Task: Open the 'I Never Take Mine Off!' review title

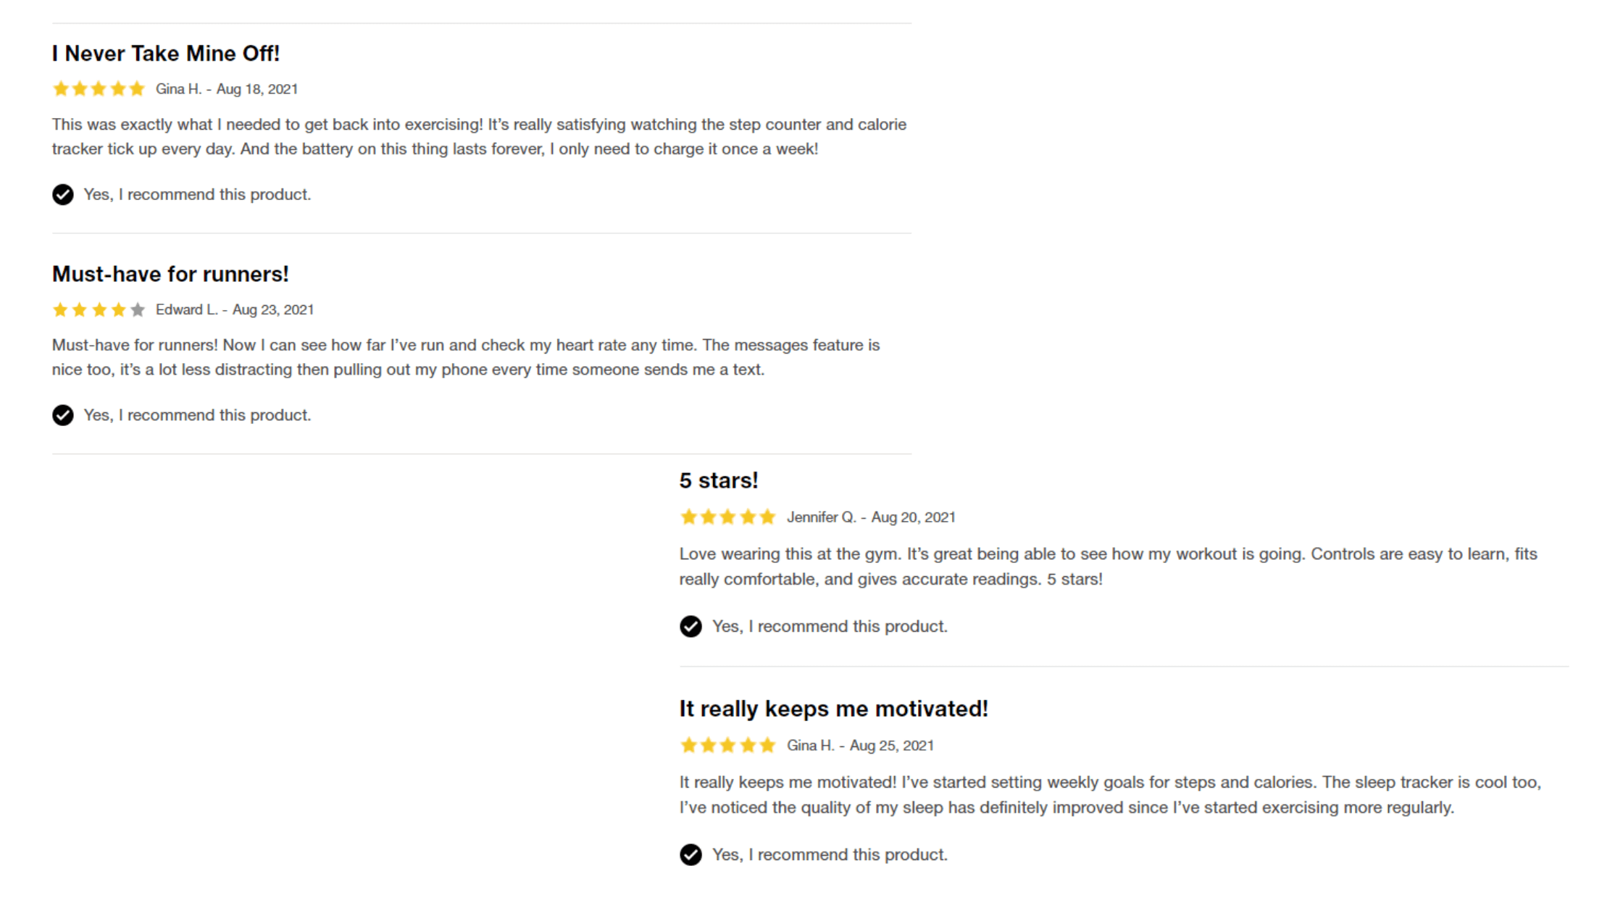Action: 165,54
